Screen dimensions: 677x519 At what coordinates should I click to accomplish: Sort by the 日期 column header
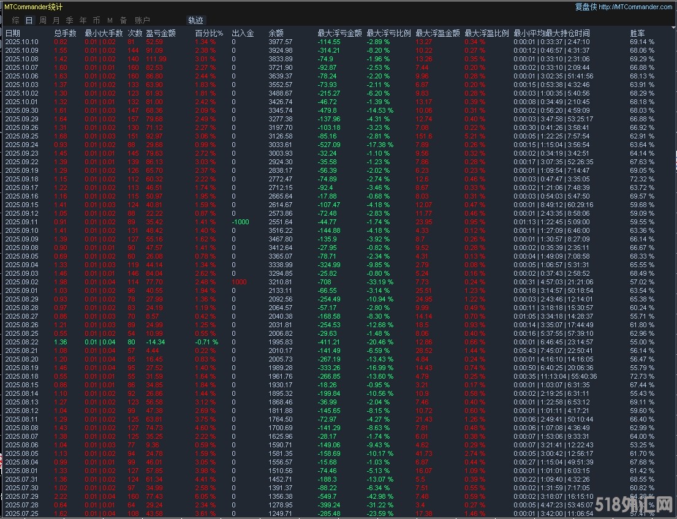point(13,33)
